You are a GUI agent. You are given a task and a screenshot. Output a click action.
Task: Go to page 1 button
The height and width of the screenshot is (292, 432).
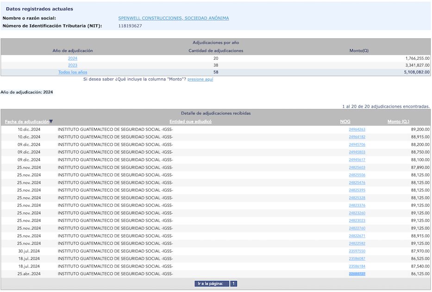coord(233,284)
